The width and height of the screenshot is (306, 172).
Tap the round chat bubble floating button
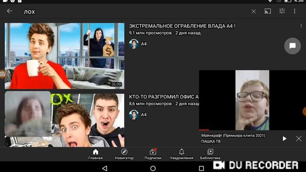(x=292, y=46)
